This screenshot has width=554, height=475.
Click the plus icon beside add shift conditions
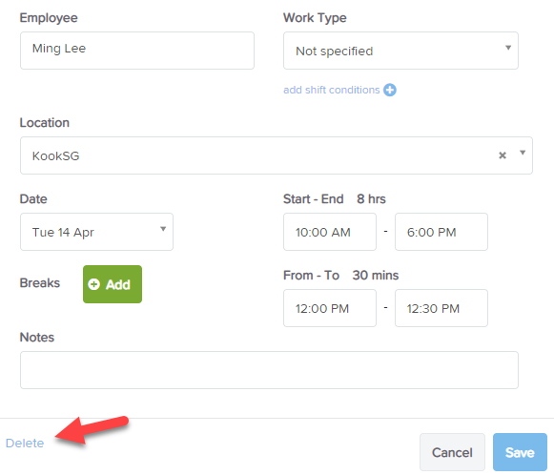tap(390, 90)
